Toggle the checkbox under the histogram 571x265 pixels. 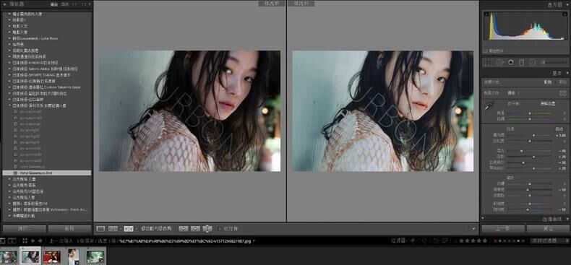click(x=485, y=51)
